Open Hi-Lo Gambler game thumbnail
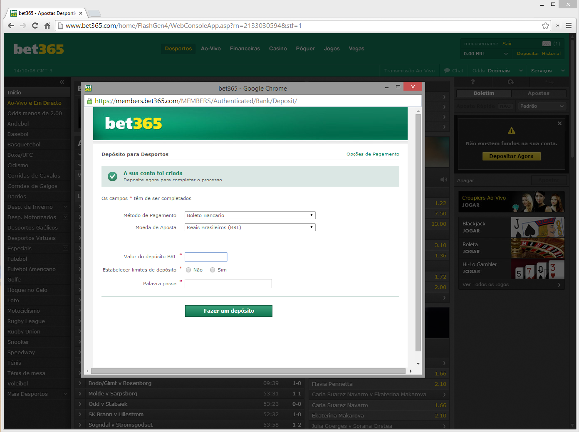 click(x=537, y=269)
